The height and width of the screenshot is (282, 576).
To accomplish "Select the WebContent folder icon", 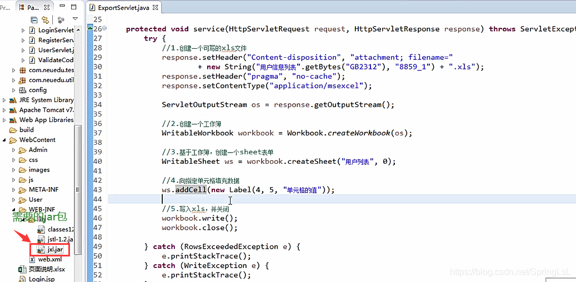I will click(13, 139).
